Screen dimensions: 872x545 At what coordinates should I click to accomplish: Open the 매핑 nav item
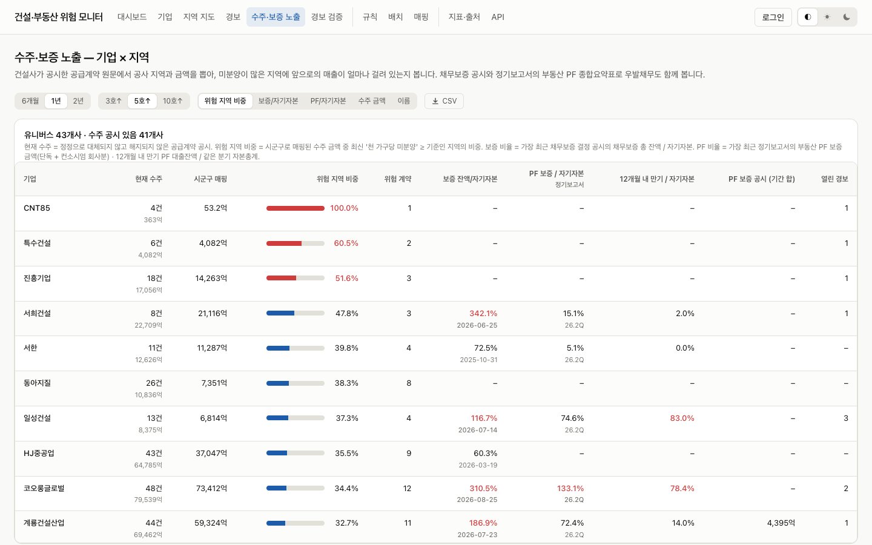click(x=421, y=17)
